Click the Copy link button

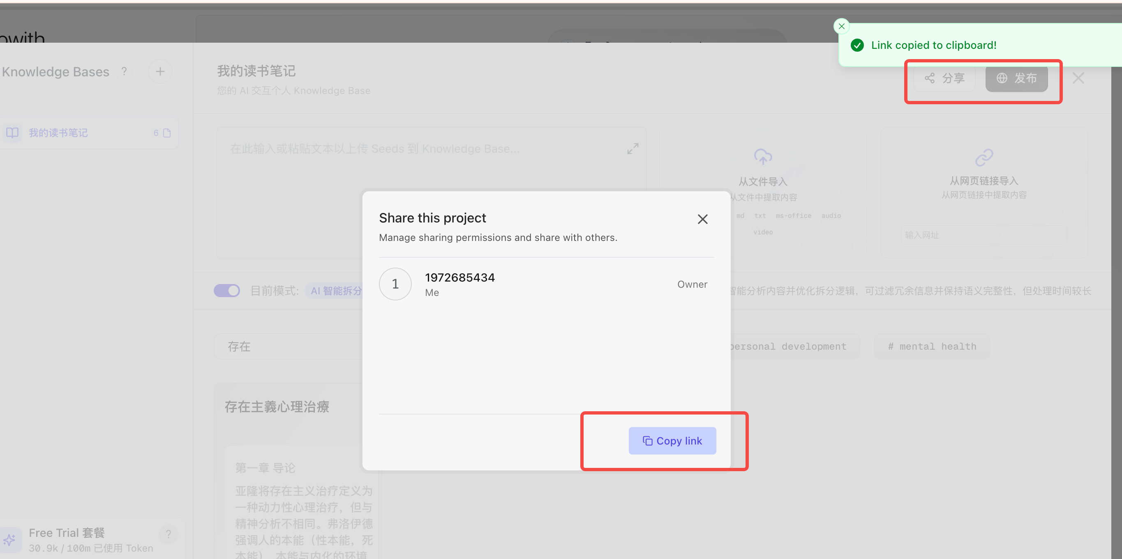coord(672,441)
